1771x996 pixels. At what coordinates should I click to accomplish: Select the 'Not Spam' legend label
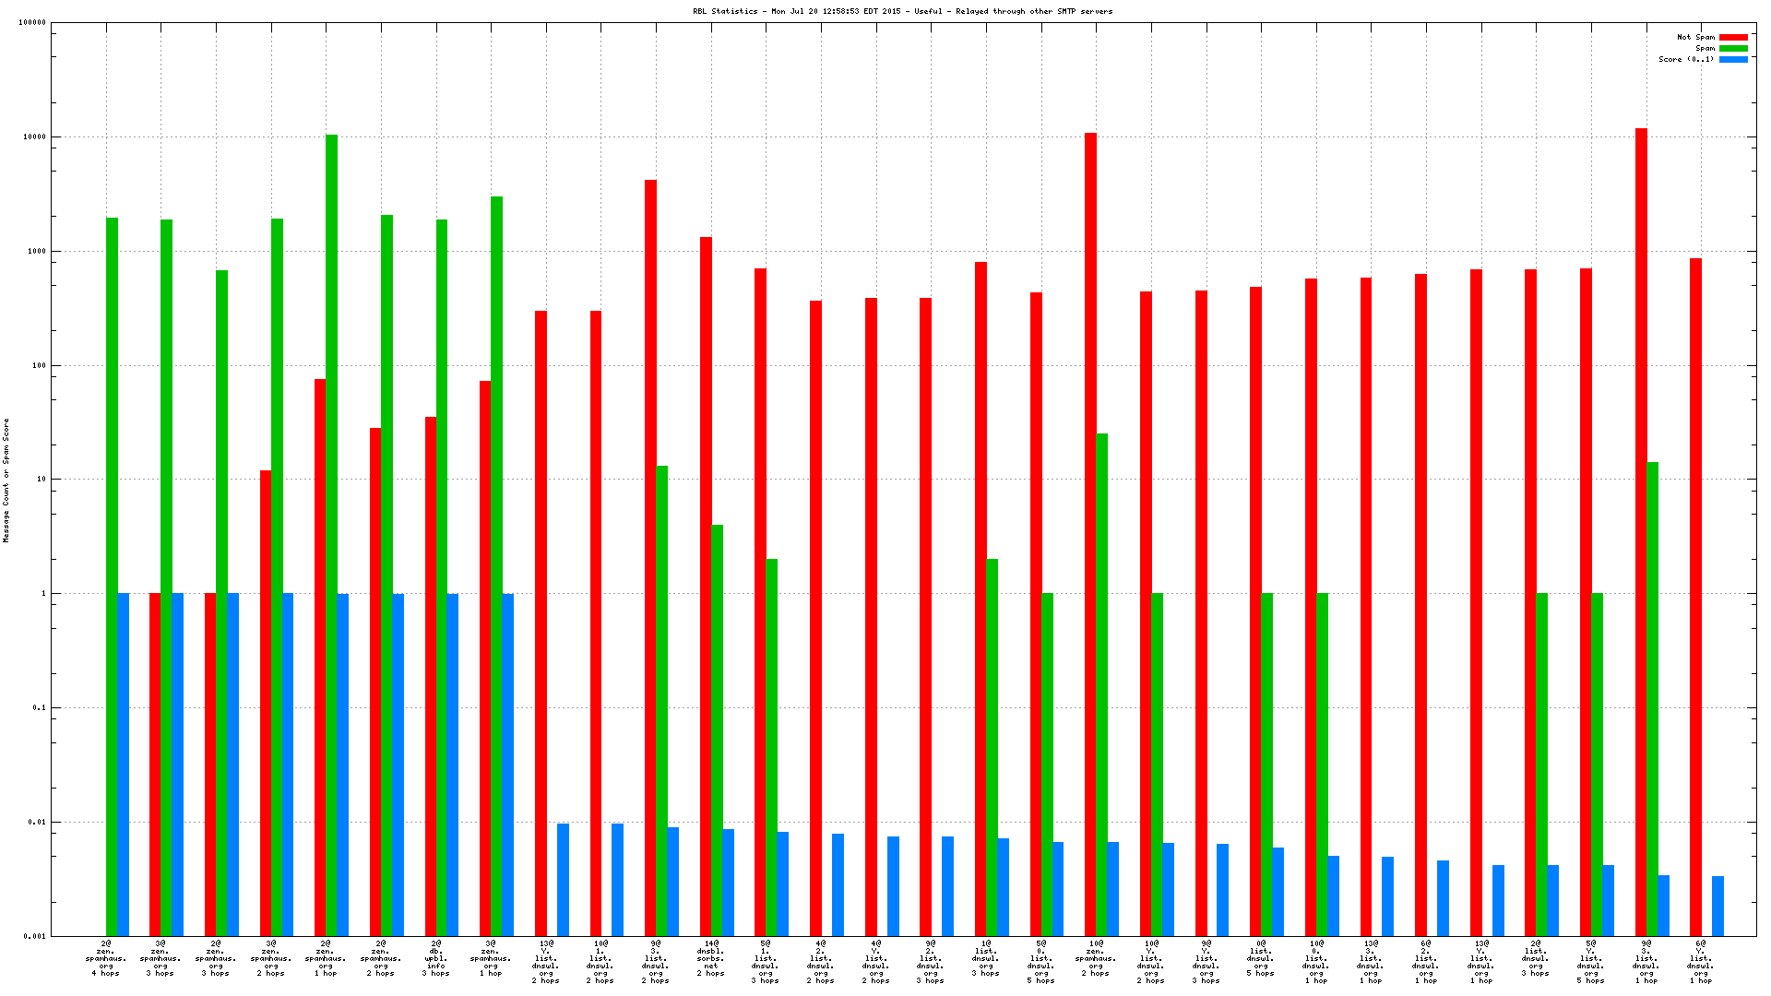pyautogui.click(x=1695, y=38)
